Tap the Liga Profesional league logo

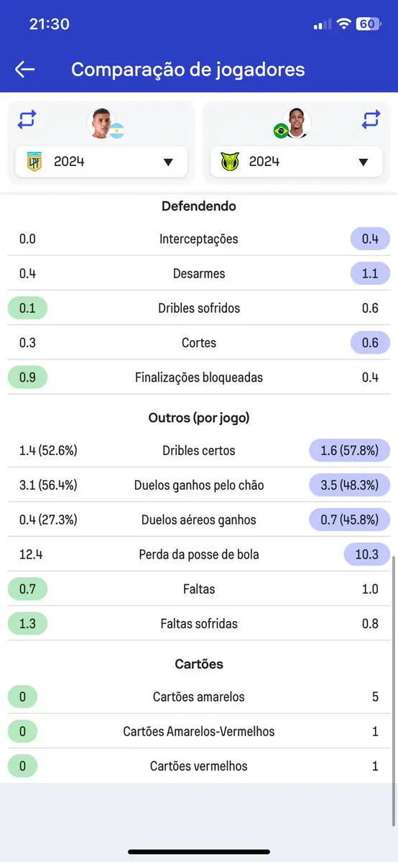[x=34, y=162]
